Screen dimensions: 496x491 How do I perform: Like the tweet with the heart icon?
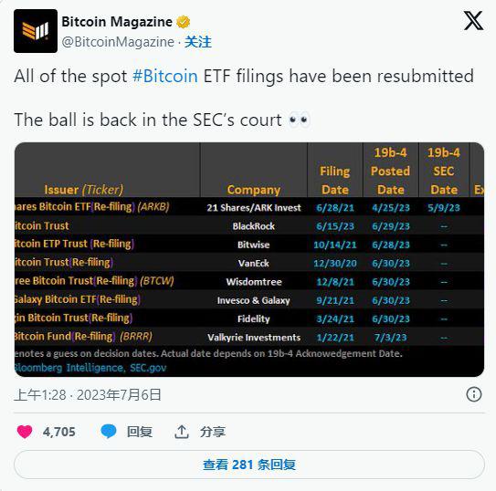(25, 432)
